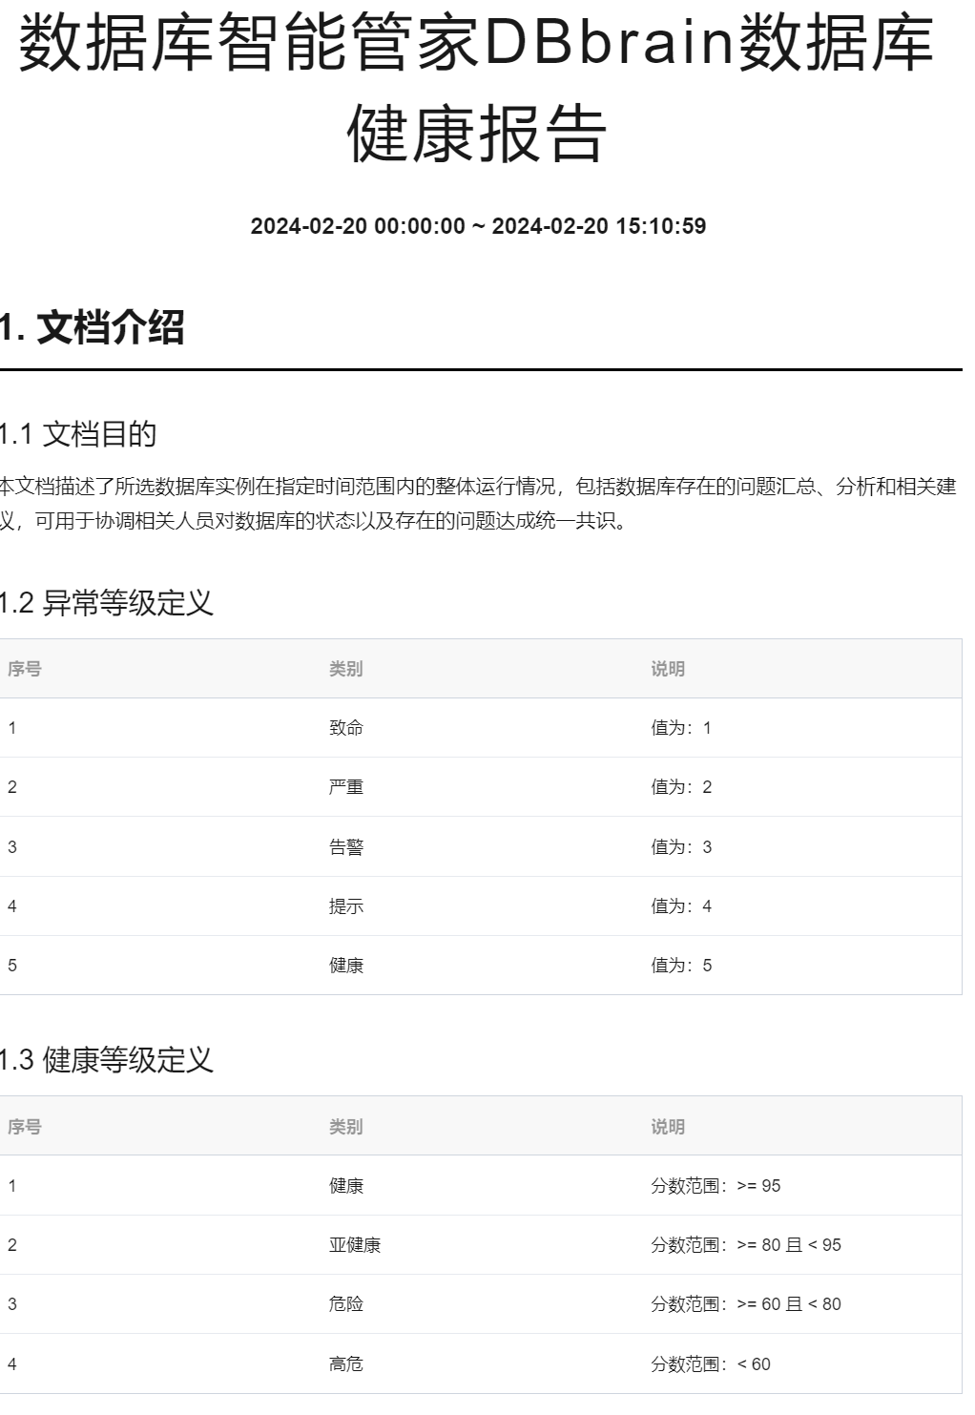Click sequence number 4 in the 高危 row
Viewport: 975px width, 1415px height.
[x=12, y=1364]
